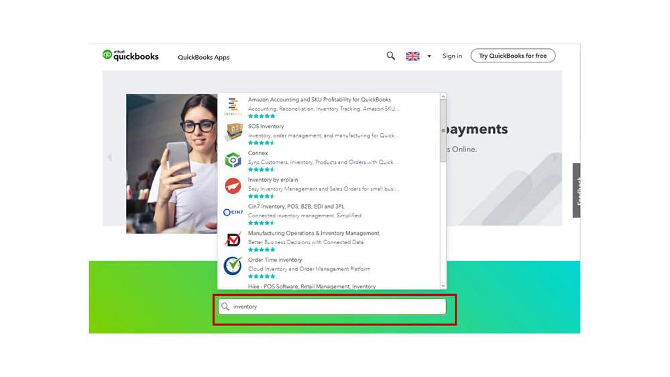This screenshot has height=377, width=670.
Task: Select the Connex search result title
Action: tap(258, 153)
